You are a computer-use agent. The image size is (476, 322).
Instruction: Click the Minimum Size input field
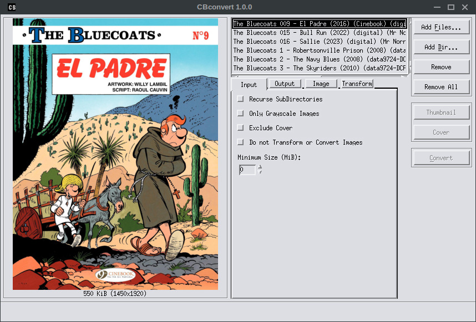[x=247, y=170]
